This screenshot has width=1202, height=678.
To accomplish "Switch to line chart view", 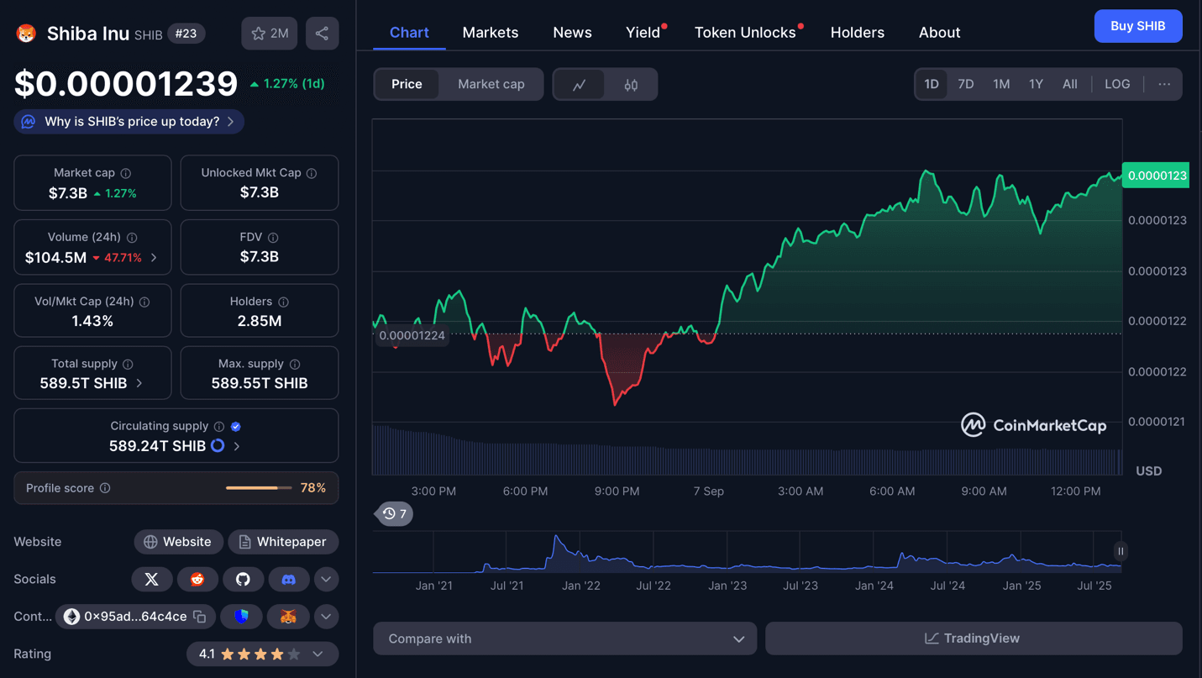I will coord(580,85).
